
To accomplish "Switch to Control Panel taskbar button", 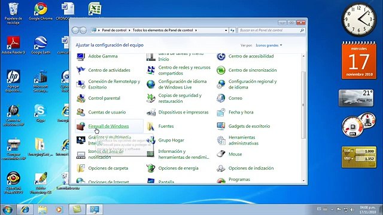I will click(x=95, y=210).
